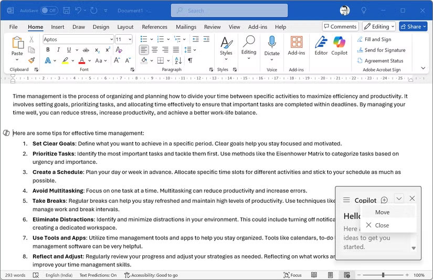Image resolution: width=433 pixels, height=280 pixels.
Task: Adjust the zoom slider in status bar
Action: click(383, 275)
